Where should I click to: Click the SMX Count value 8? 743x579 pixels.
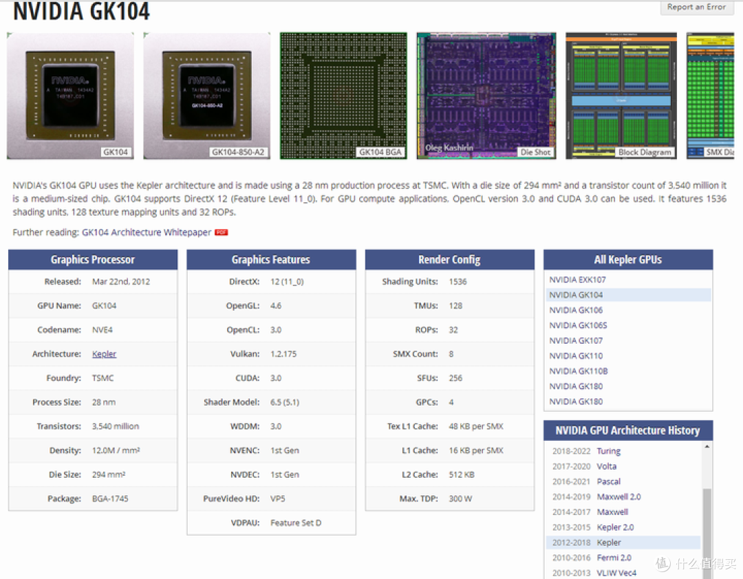click(x=451, y=354)
